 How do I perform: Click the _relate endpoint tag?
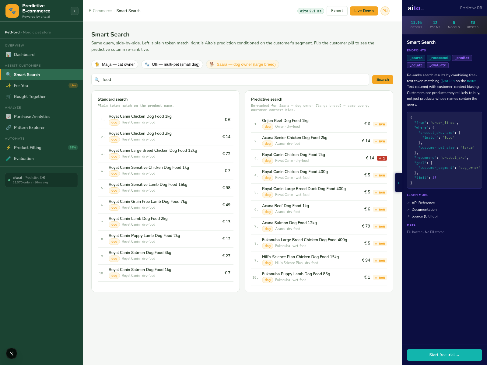pyautogui.click(x=416, y=65)
